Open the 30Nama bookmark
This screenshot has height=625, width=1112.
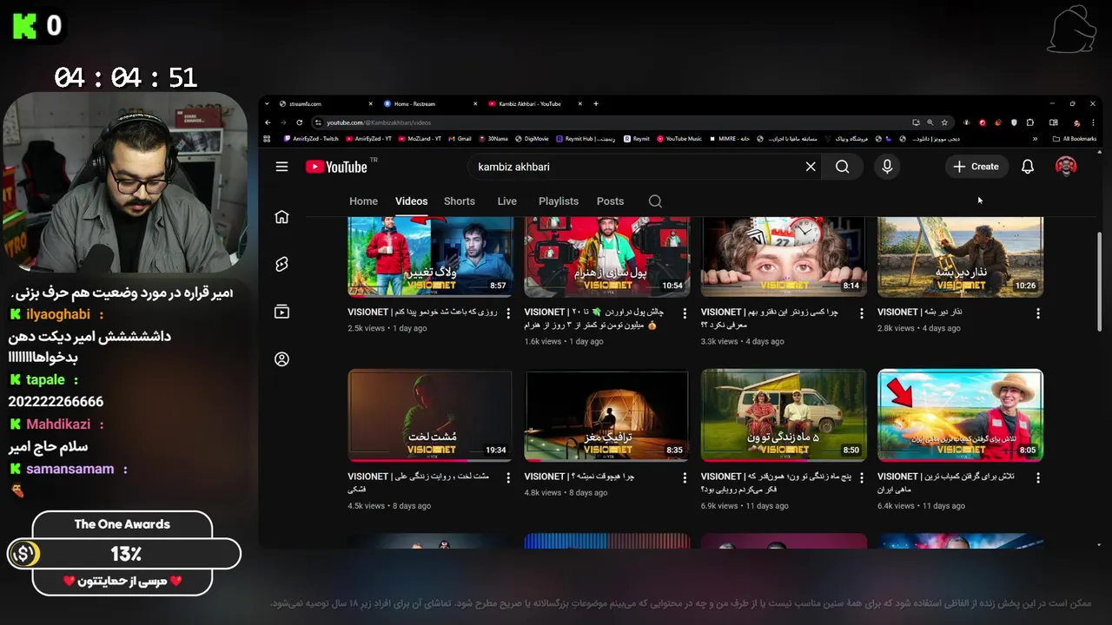click(493, 139)
